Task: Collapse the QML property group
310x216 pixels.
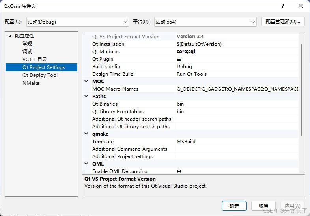Action: pos(86,164)
